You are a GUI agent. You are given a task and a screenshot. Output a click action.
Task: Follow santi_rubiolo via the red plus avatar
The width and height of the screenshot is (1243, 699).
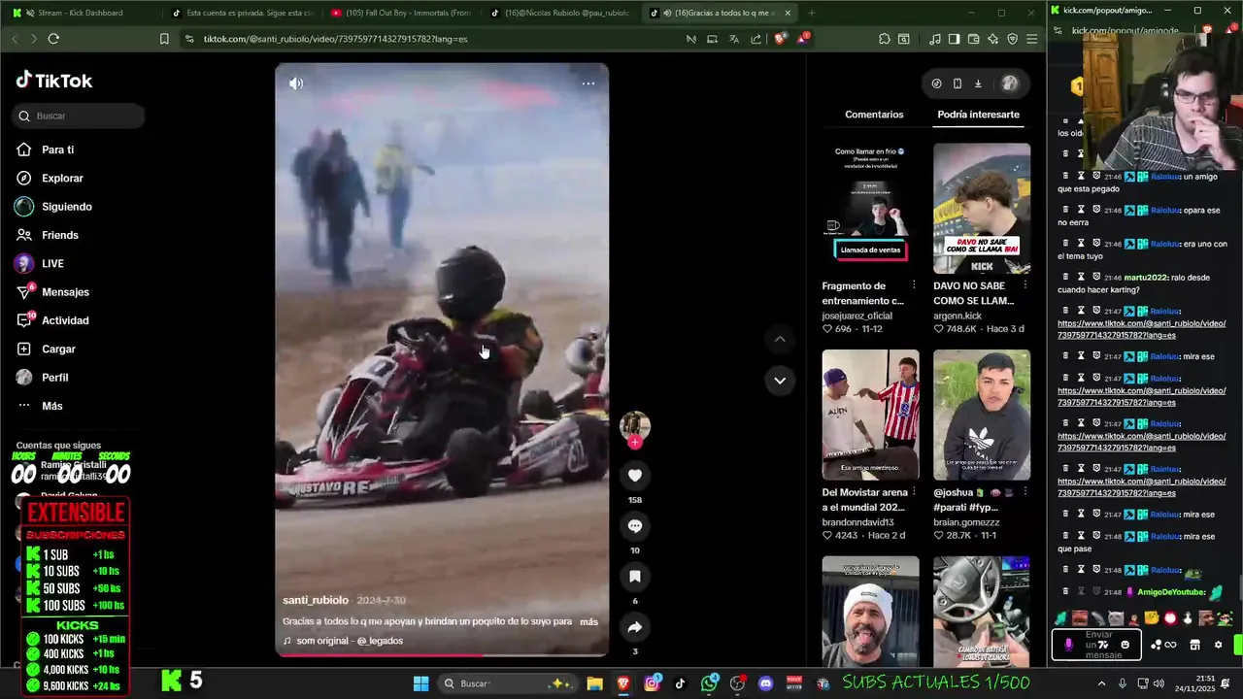click(635, 442)
